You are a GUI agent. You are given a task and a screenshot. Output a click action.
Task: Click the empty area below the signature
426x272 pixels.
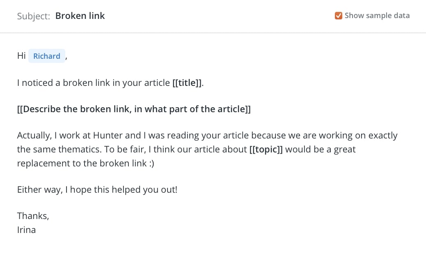tap(213, 254)
